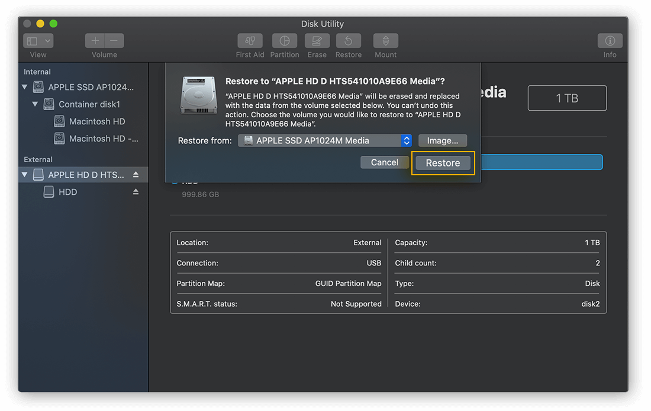
Task: Cancel the restore dialog
Action: [384, 162]
